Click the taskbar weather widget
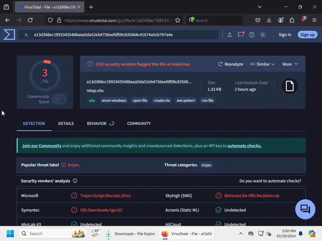The height and width of the screenshot is (241, 322). click(95, 233)
